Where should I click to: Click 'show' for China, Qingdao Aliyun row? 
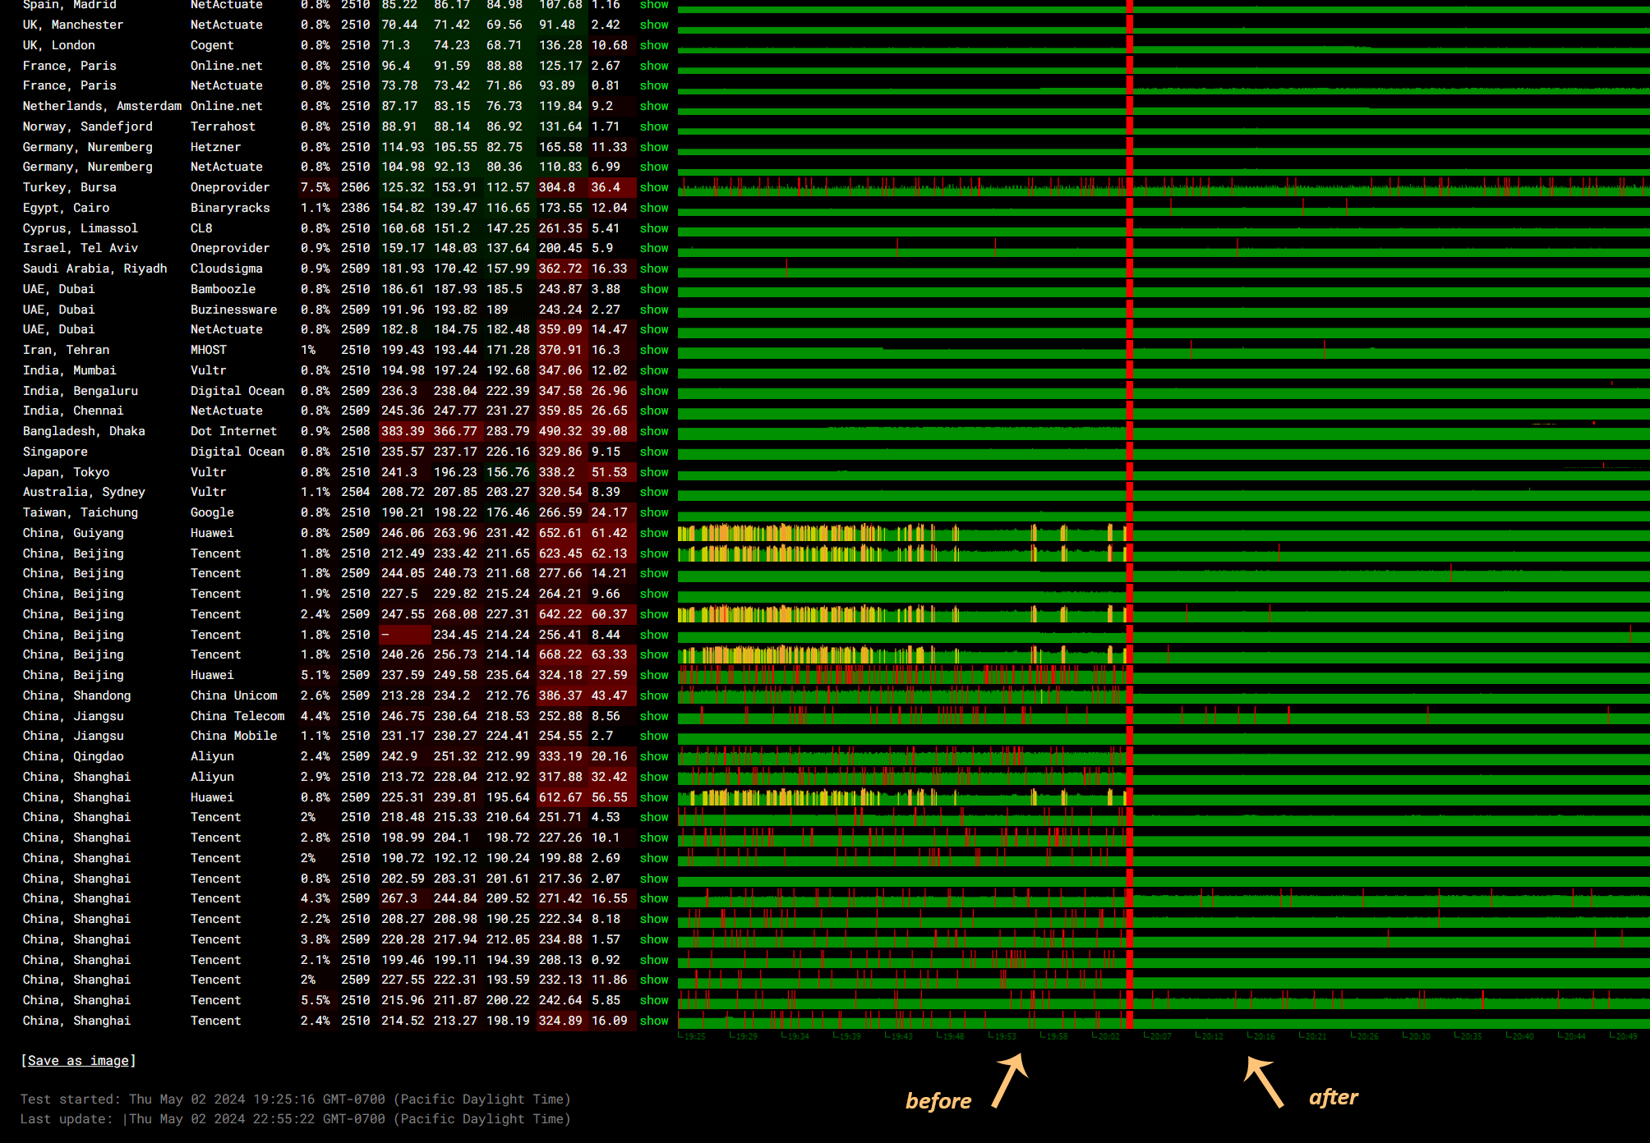click(x=654, y=756)
